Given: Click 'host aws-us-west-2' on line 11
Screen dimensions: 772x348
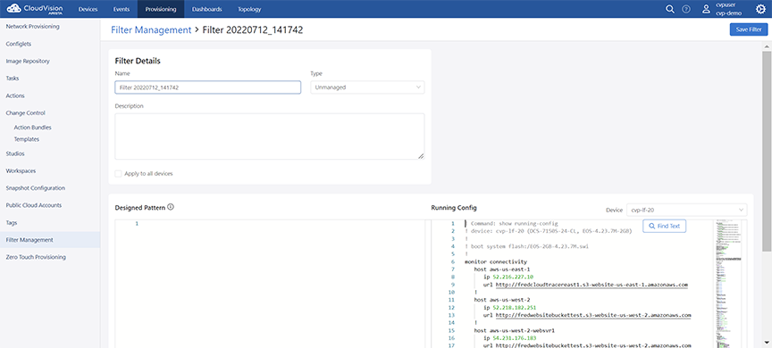Looking at the screenshot, I should pyautogui.click(x=501, y=300).
